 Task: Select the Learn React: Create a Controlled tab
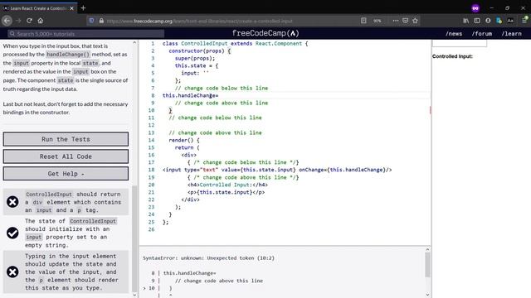(x=38, y=8)
